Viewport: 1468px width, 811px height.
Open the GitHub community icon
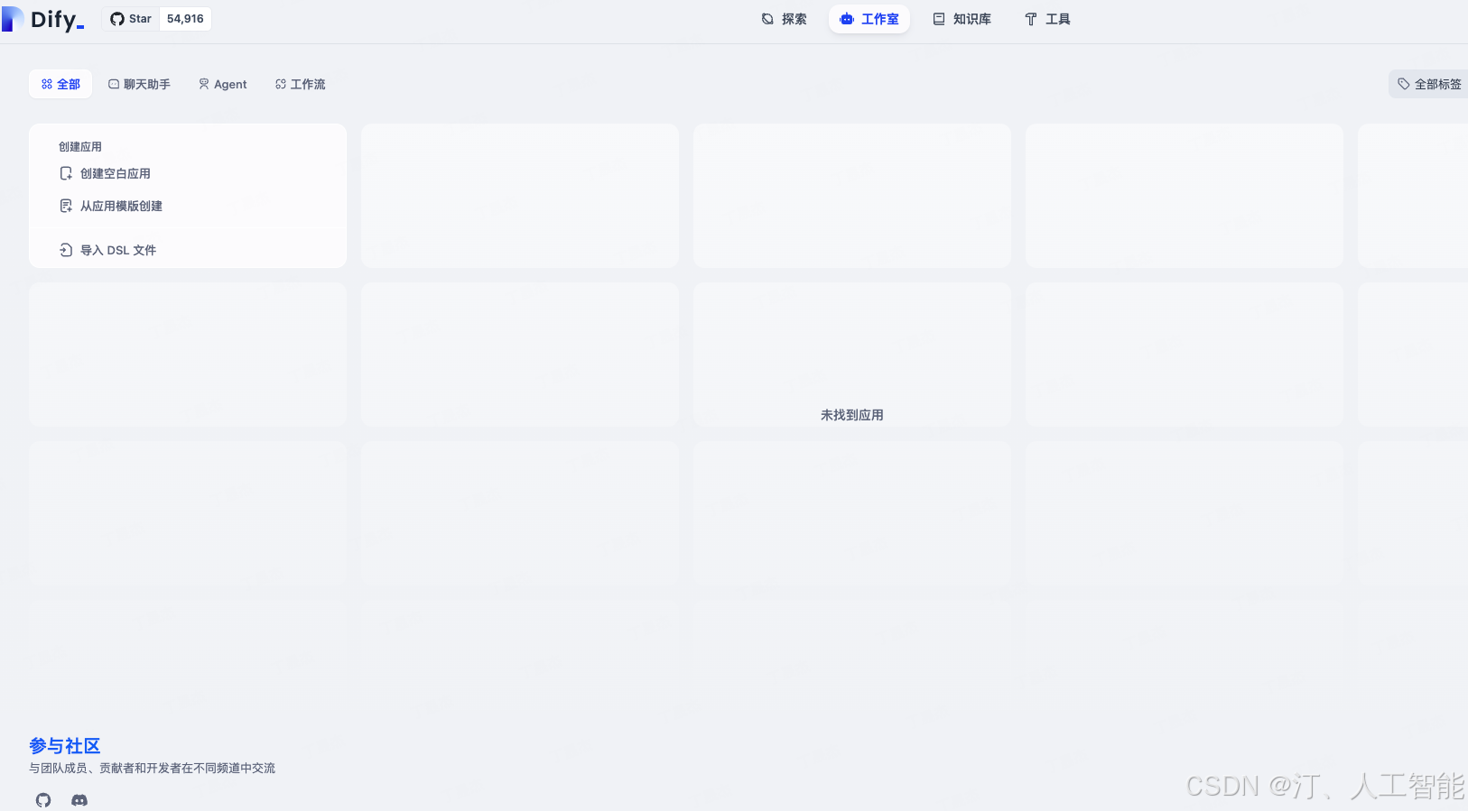(43, 800)
